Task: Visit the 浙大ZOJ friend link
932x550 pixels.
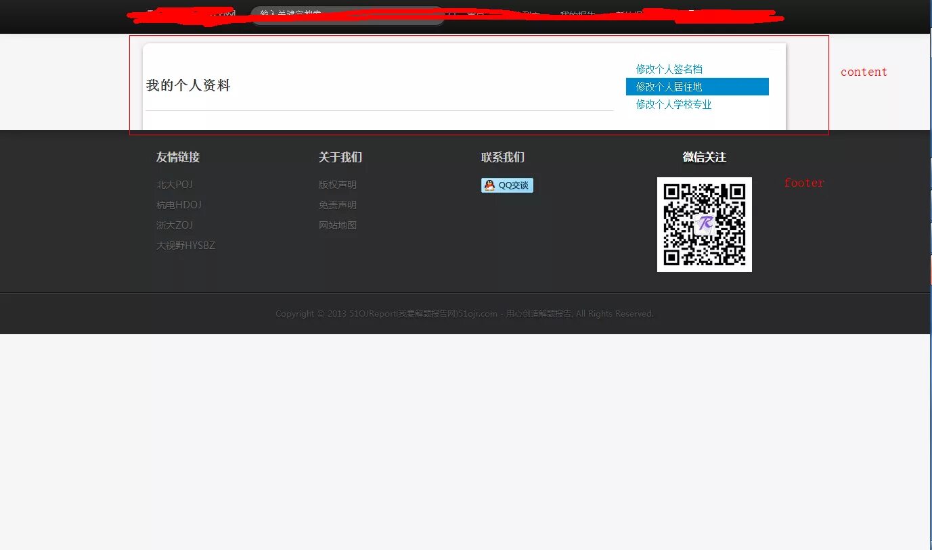Action: [175, 225]
